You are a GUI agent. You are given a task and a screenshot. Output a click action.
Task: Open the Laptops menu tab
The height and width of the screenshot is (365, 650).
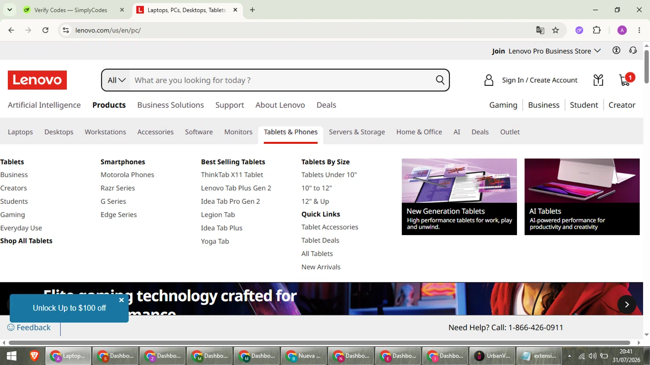point(20,132)
